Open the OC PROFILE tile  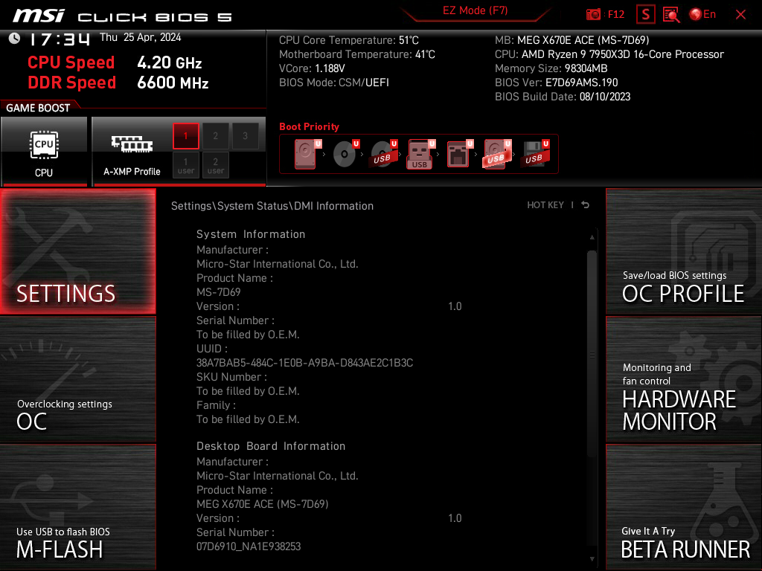click(x=683, y=251)
